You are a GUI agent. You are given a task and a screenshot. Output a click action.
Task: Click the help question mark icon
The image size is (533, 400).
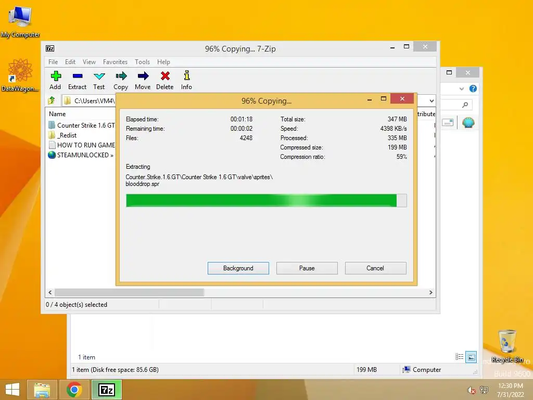tap(473, 89)
